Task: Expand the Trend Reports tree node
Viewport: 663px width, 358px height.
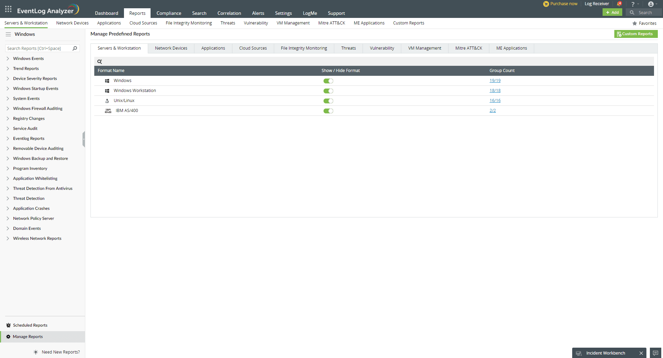Action: coord(8,69)
